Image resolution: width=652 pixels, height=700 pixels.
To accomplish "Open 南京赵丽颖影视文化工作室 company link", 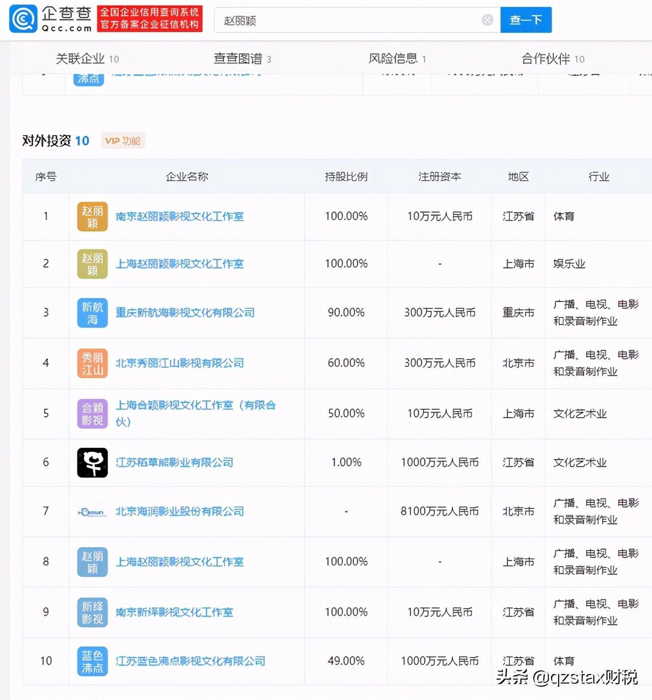I will pyautogui.click(x=180, y=217).
